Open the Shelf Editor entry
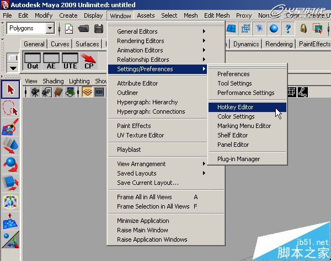Viewport: 331px width, 261px height. 247,135
